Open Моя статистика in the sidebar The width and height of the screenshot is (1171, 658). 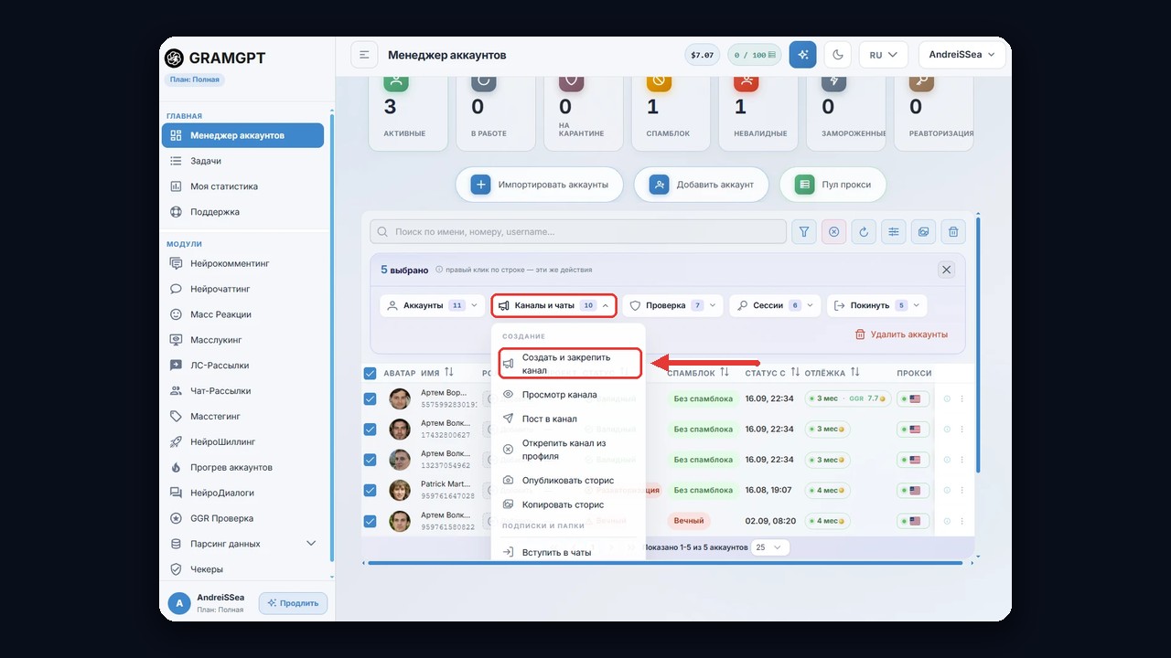242,186
